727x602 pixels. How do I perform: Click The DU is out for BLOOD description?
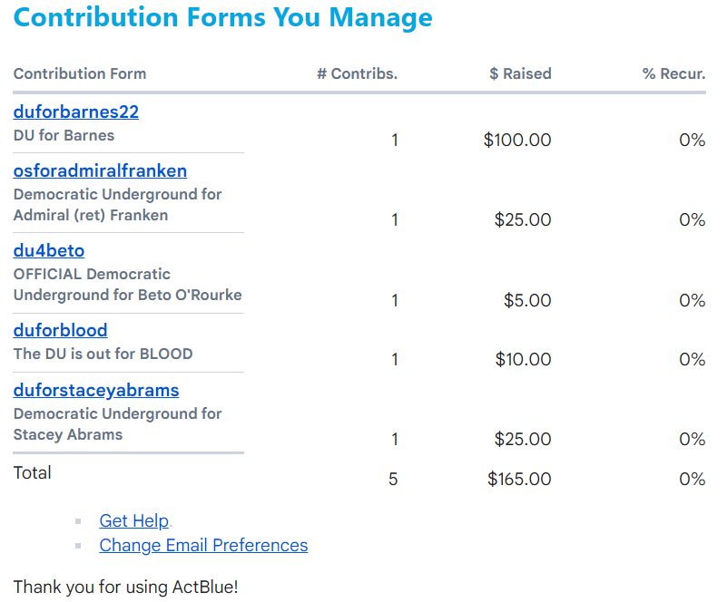103,354
